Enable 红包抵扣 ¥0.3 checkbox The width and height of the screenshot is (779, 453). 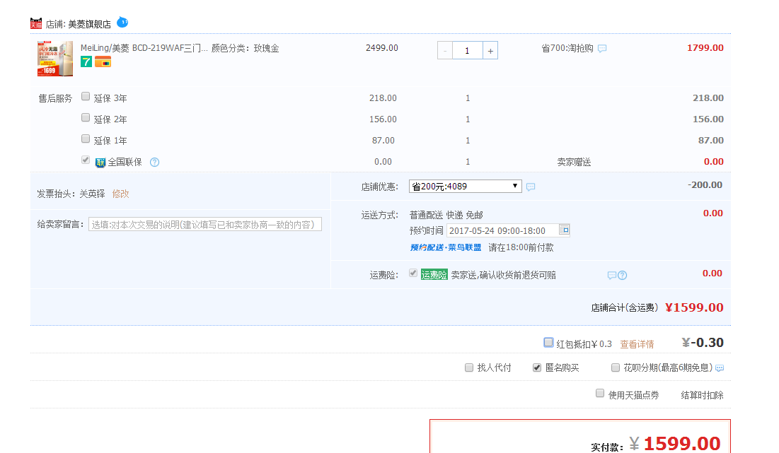pyautogui.click(x=548, y=342)
